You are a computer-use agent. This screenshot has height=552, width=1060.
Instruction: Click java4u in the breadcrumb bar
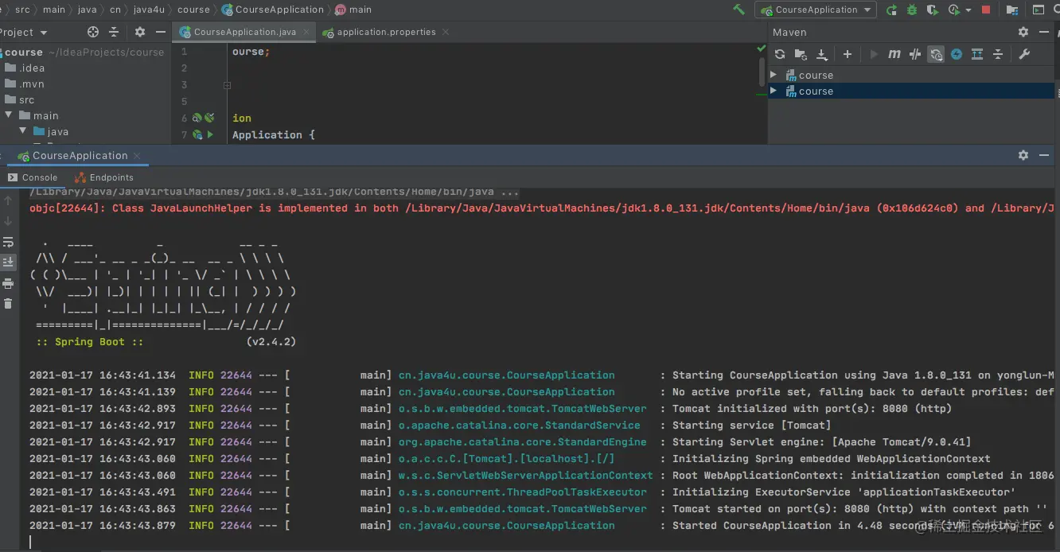[x=149, y=10]
